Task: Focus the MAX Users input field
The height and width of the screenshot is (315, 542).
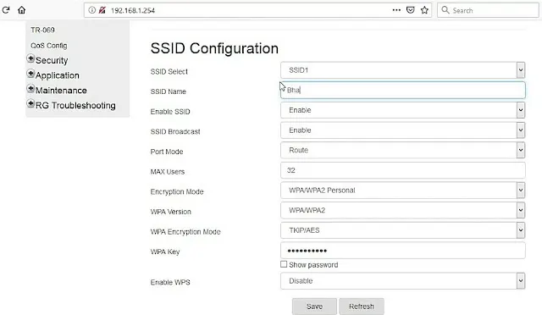Action: [403, 170]
